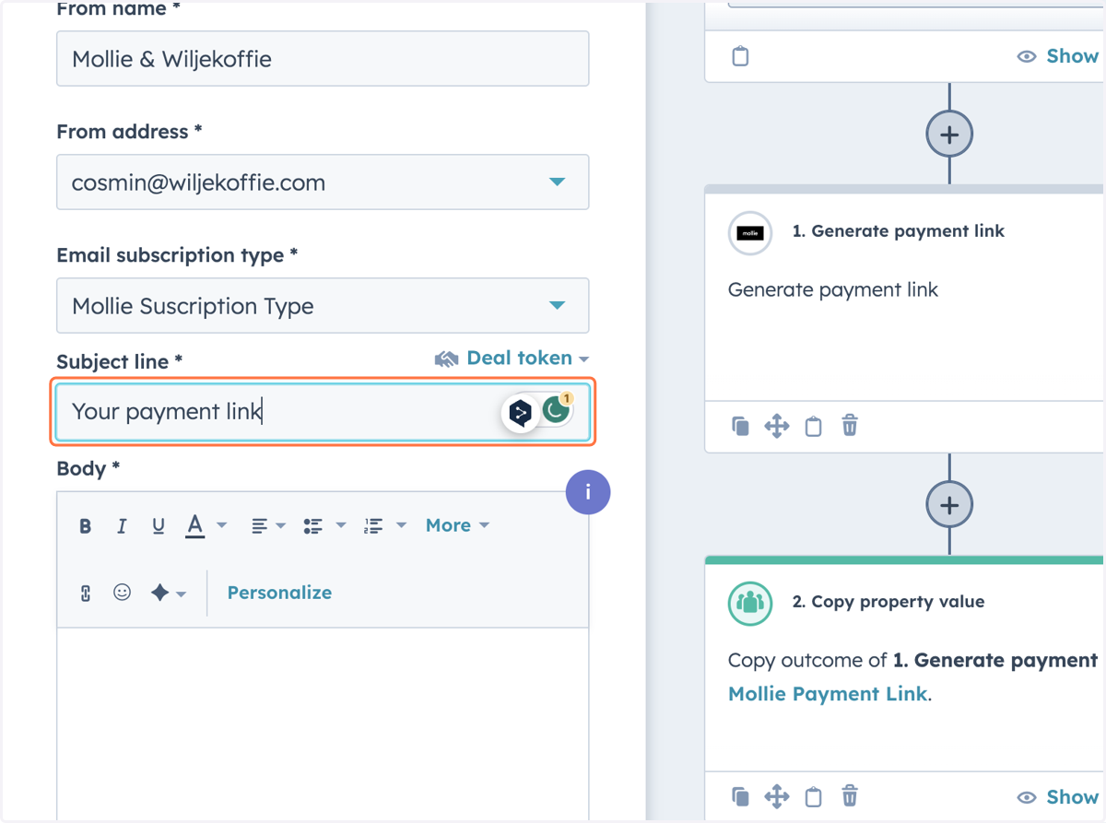Expand the More formatting menu

pyautogui.click(x=457, y=525)
